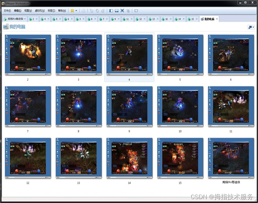Open the 虚拟机 menu

(40, 11)
